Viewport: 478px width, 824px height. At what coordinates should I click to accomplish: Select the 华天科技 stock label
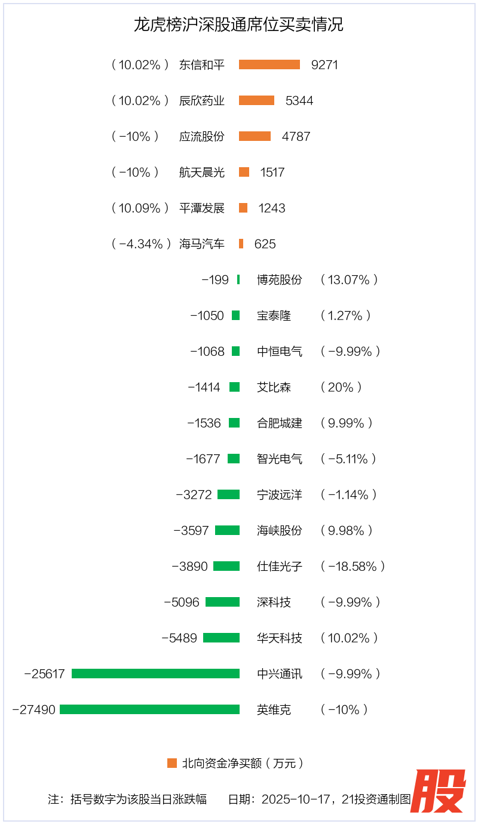[280, 638]
